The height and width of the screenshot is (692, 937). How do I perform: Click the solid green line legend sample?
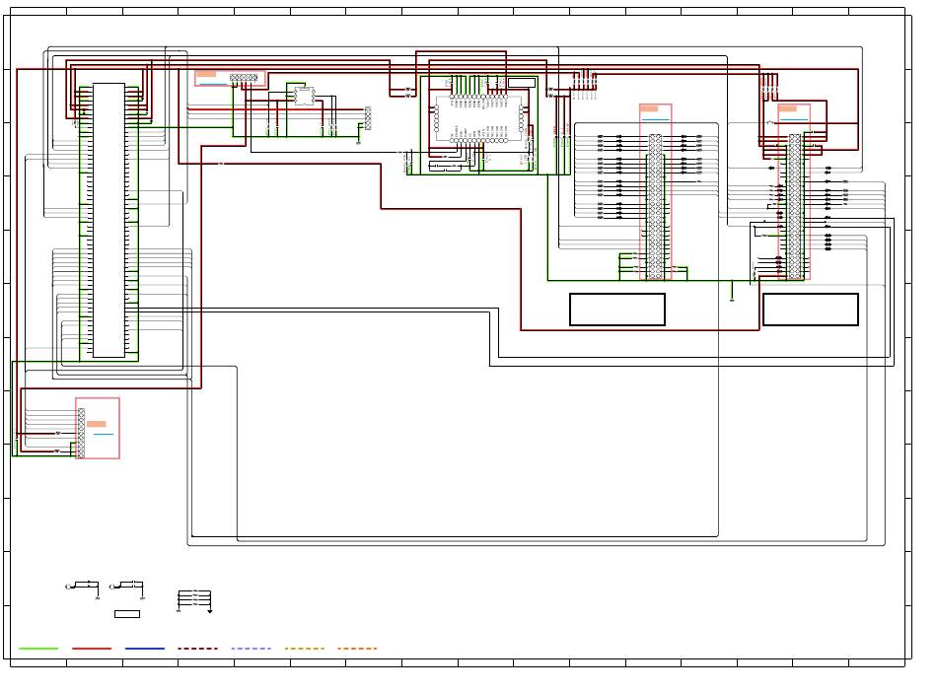pos(38,649)
